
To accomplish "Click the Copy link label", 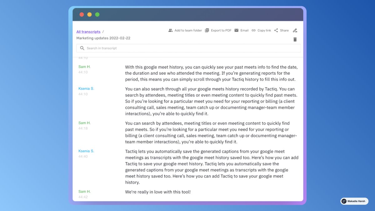I will (x=264, y=30).
